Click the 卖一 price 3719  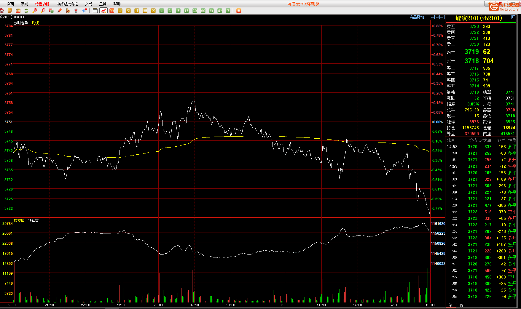coord(472,52)
